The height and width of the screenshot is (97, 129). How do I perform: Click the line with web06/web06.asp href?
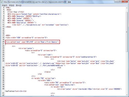coord(35,65)
